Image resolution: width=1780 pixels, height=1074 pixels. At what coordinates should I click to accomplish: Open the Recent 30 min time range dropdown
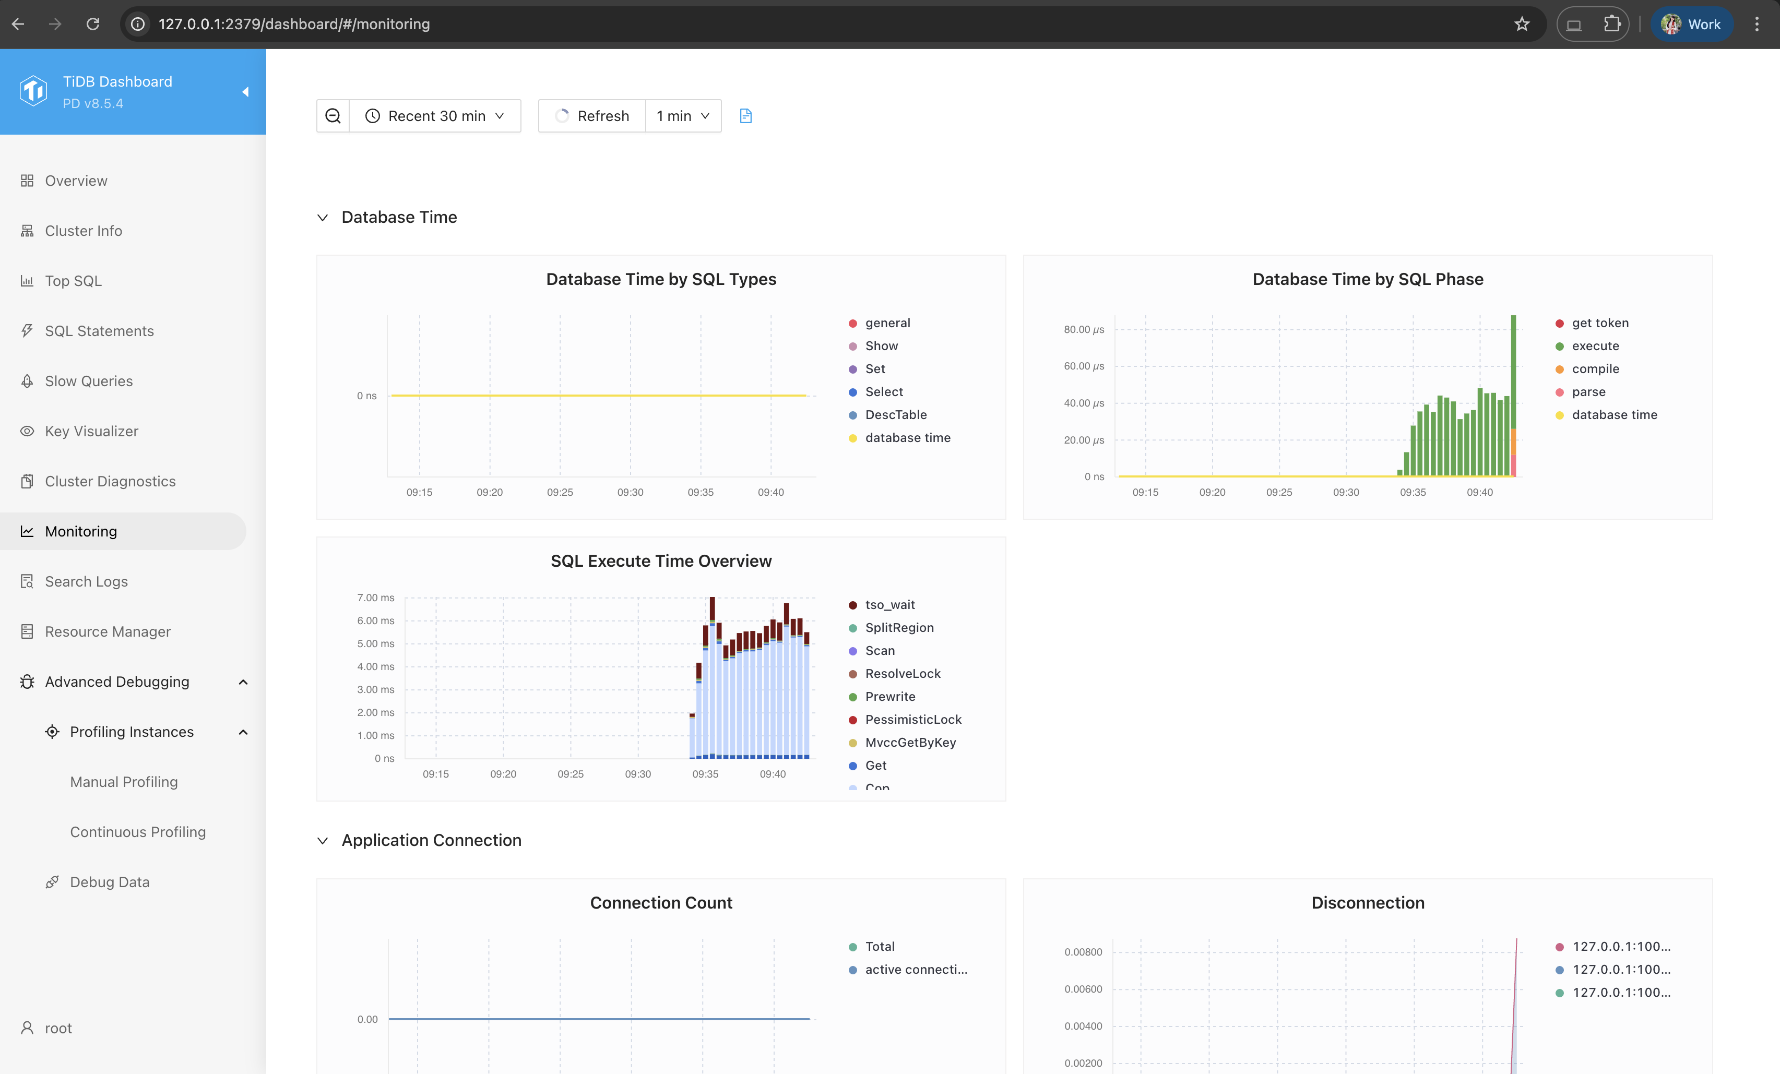pos(435,116)
